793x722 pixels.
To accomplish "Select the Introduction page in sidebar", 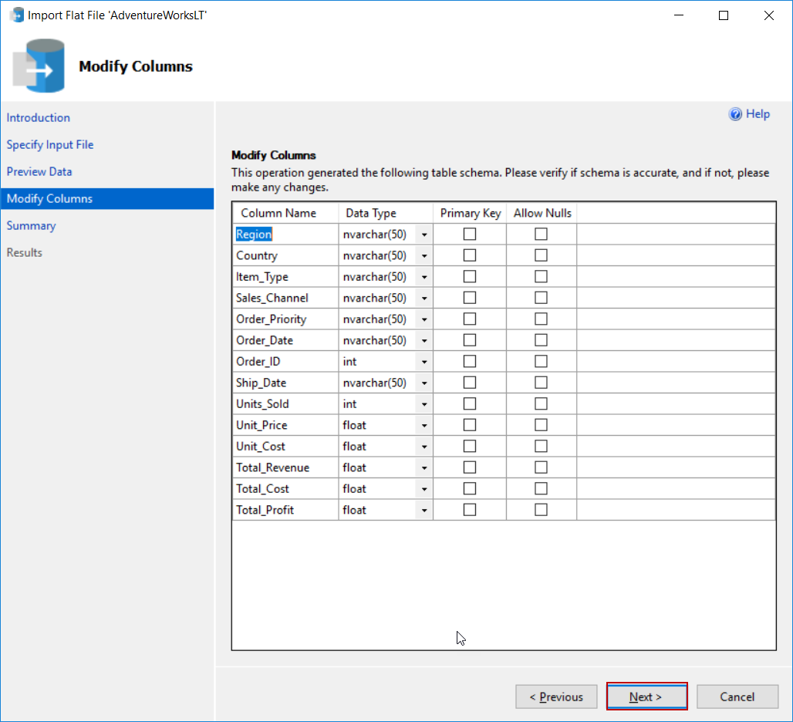I will coord(39,117).
